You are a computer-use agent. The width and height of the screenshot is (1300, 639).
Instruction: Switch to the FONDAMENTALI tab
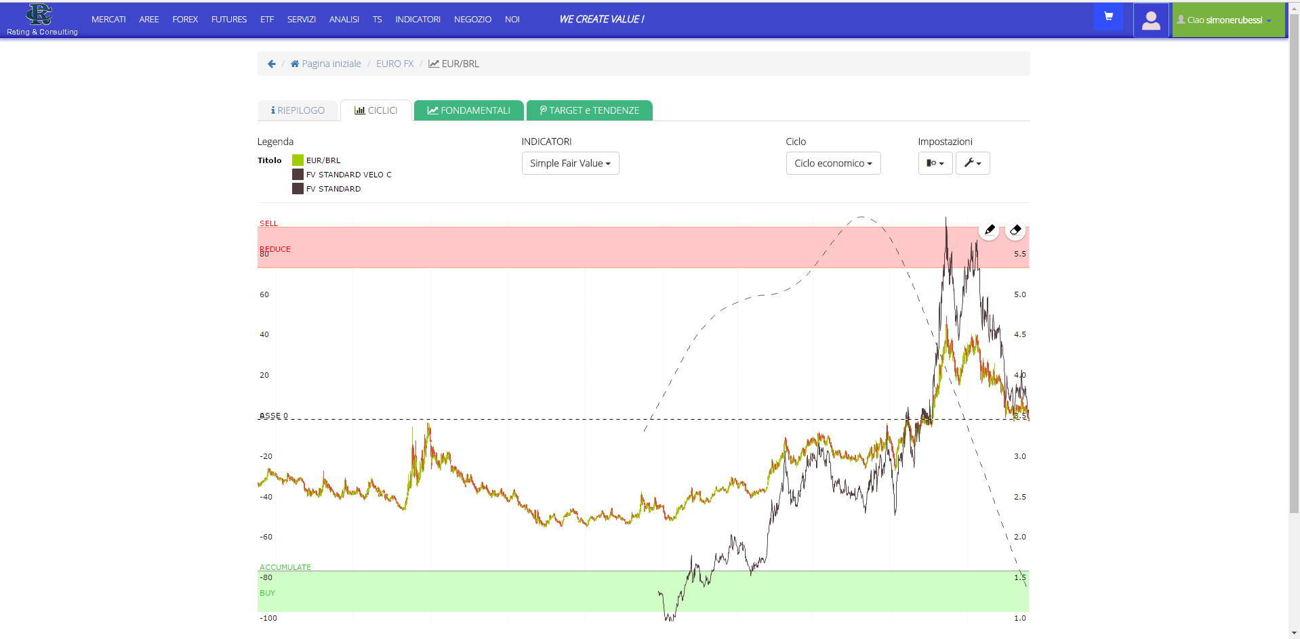click(468, 110)
